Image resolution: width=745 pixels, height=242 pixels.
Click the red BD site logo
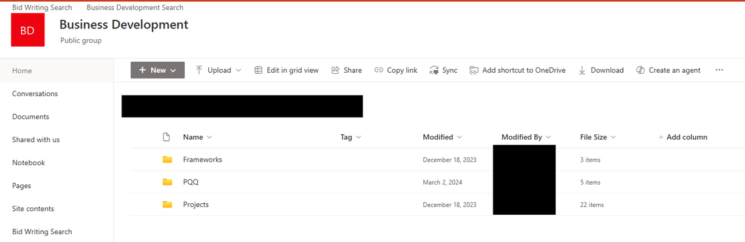point(27,30)
